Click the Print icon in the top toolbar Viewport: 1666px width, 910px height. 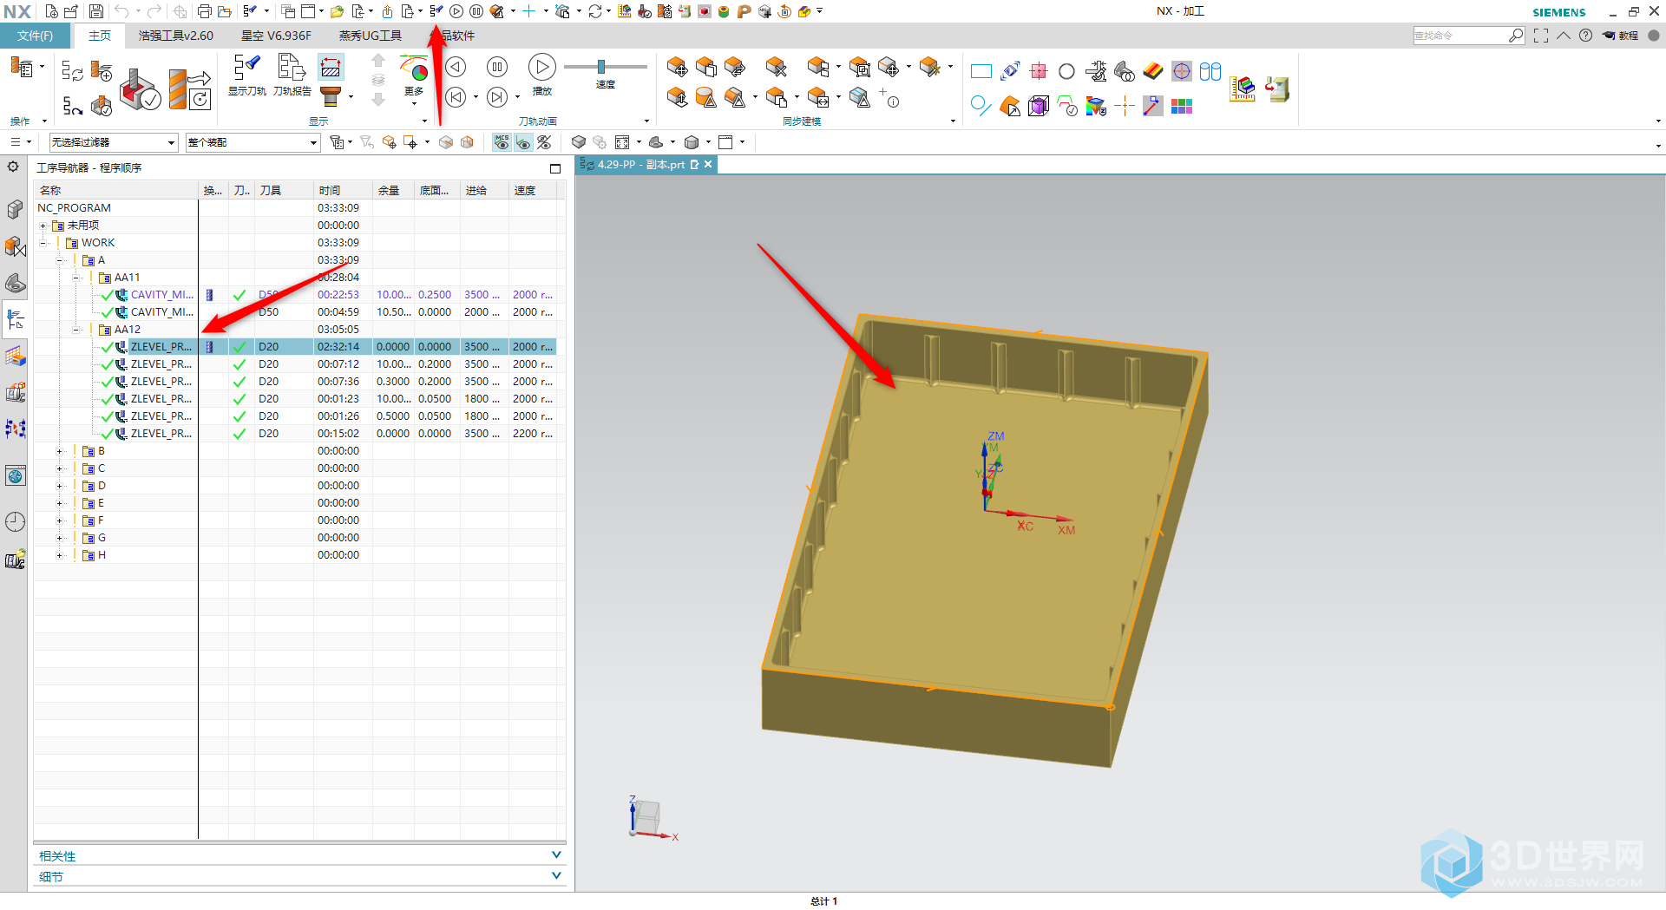click(205, 11)
